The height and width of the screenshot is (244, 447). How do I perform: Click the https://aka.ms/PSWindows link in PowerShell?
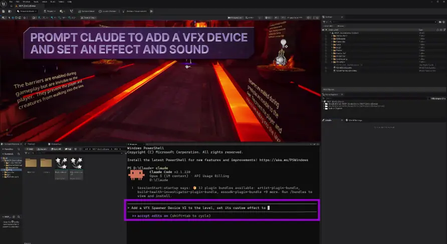[284, 160]
